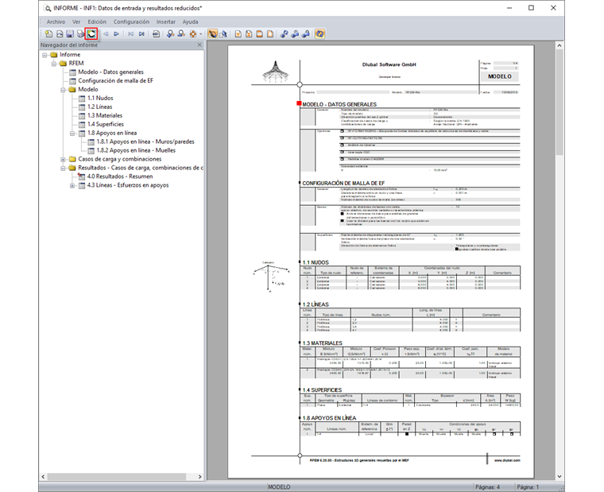The image size is (604, 492).
Task: Select 1.1 Nudos in navigator
Action: pyautogui.click(x=100, y=99)
